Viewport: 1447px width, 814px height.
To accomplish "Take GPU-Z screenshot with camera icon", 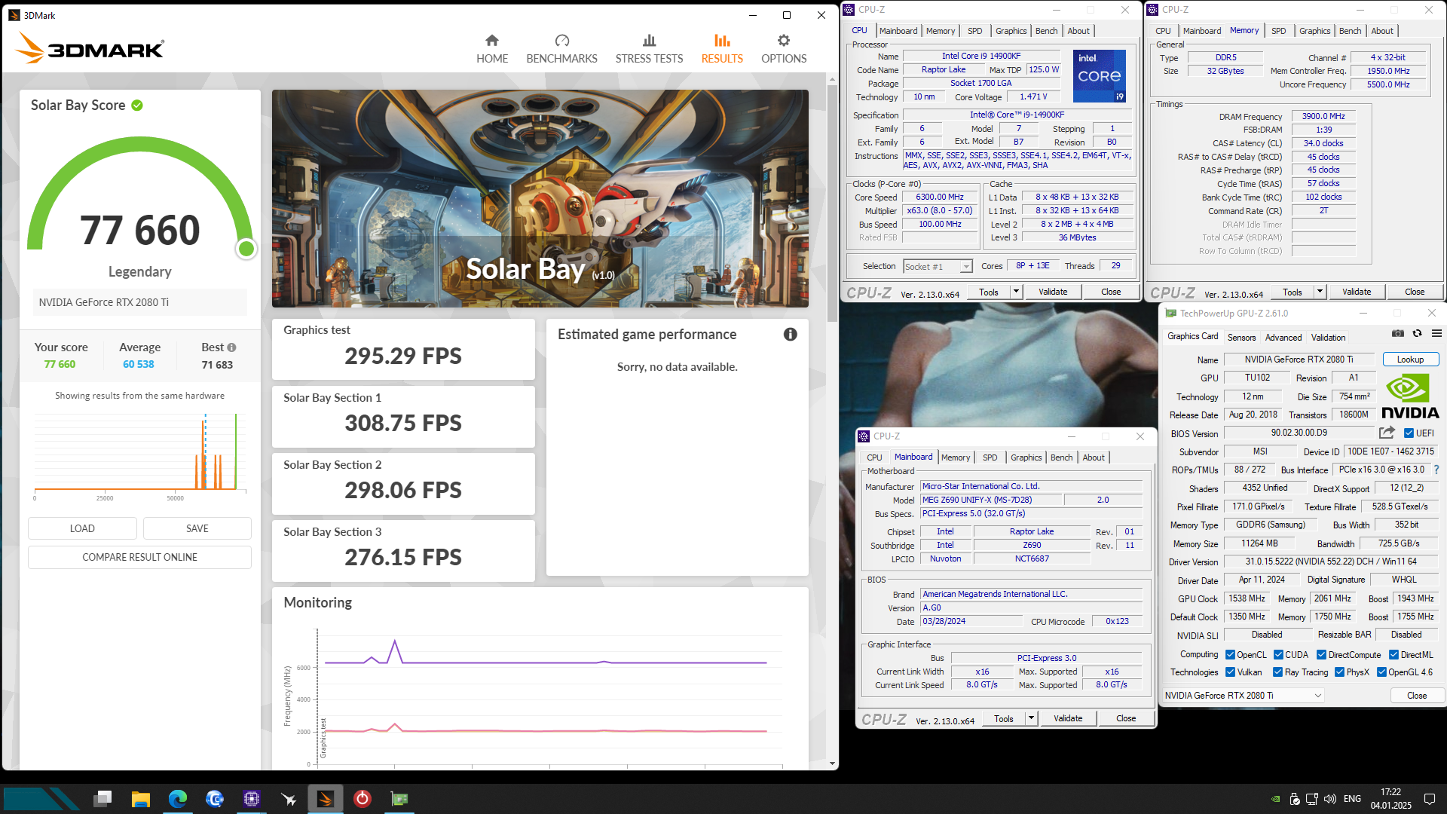I will coord(1398,333).
